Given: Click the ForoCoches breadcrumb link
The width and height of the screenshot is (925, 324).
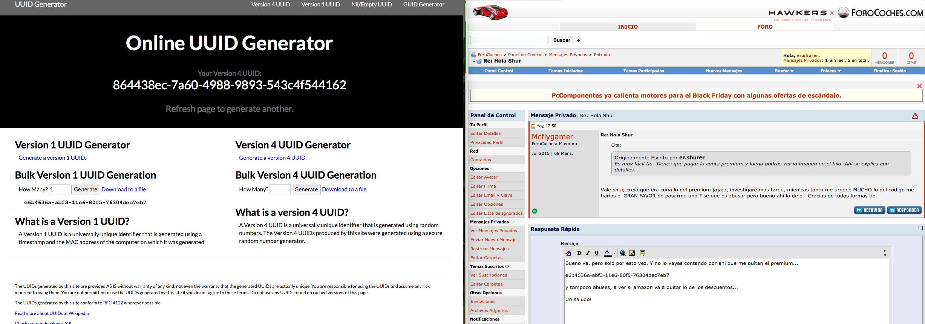Looking at the screenshot, I should point(489,55).
